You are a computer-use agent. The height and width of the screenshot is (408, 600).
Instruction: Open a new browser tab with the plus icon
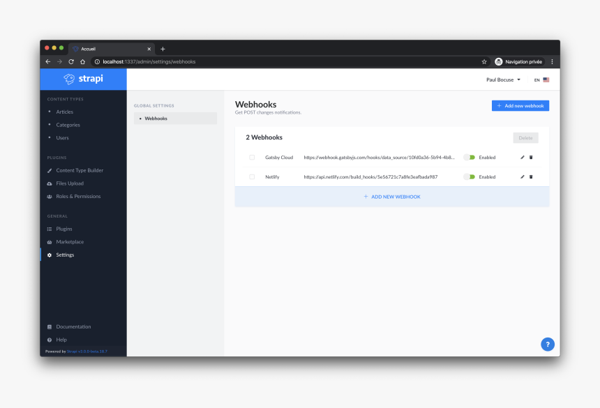point(163,49)
